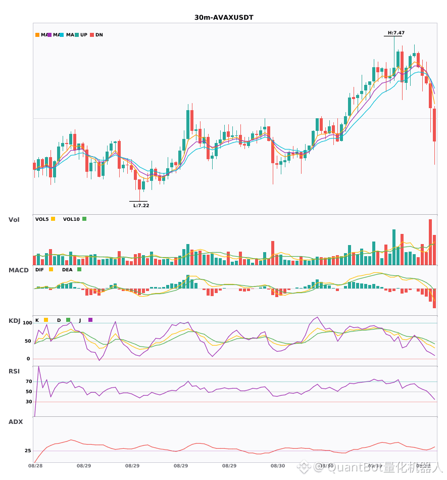Click the purple MA legend swatch
This screenshot has width=447, height=480.
tap(49, 35)
